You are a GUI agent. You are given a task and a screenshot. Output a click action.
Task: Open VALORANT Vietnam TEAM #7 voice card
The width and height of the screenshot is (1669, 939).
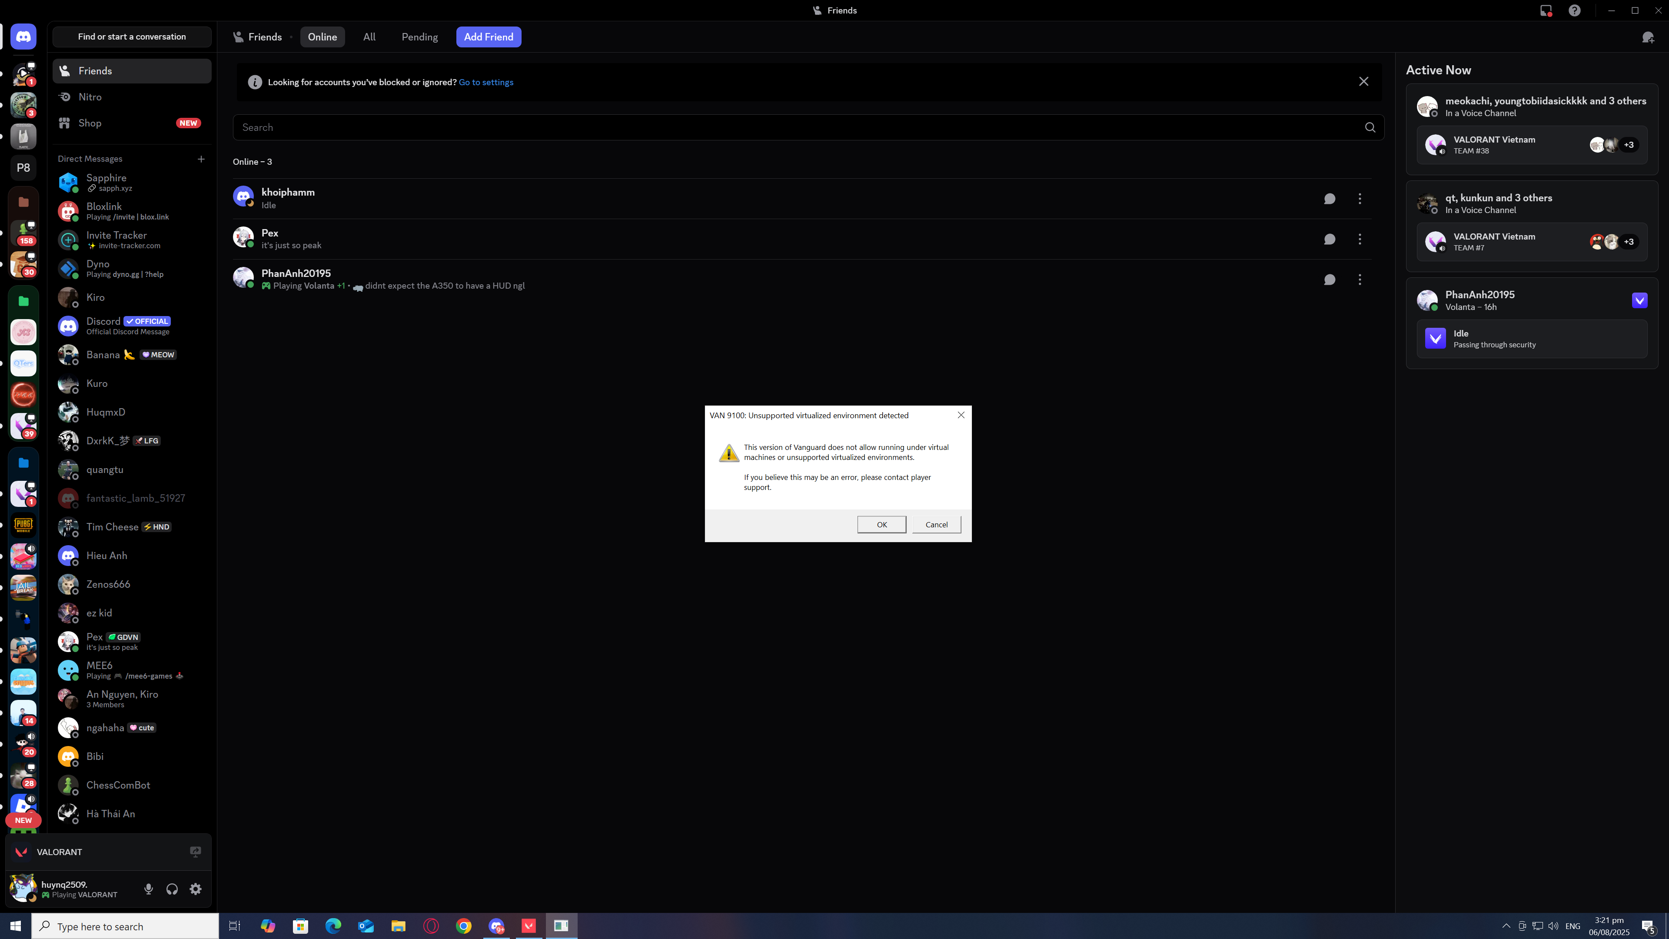(1532, 242)
